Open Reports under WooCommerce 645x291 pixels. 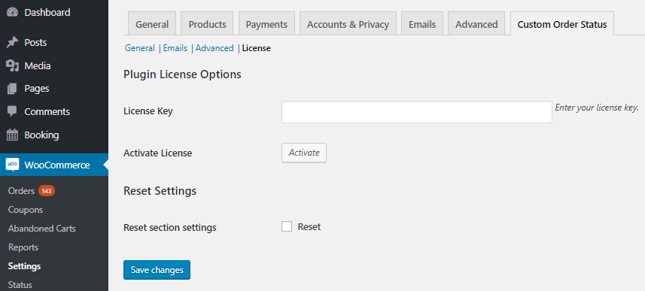pyautogui.click(x=23, y=247)
